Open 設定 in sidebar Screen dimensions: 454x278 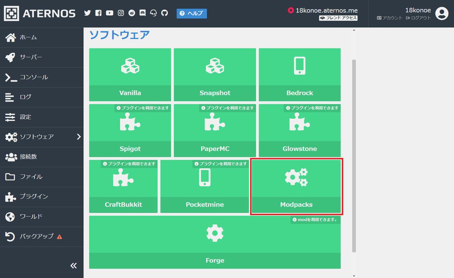coord(42,117)
